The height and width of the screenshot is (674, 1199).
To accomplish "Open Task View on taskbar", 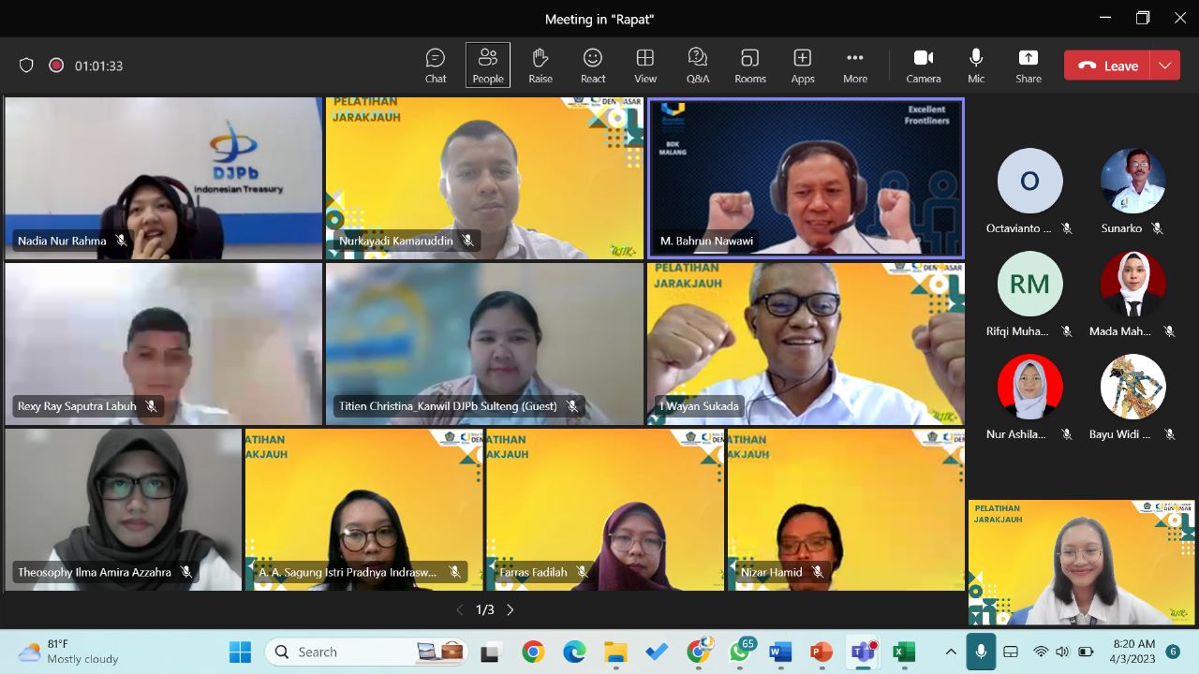I will (491, 652).
